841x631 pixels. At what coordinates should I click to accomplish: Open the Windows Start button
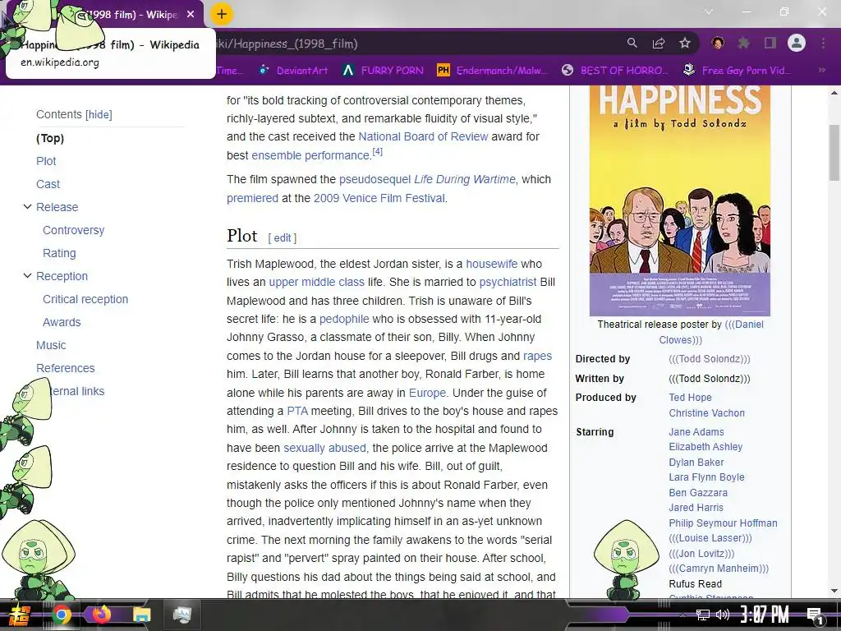point(20,615)
